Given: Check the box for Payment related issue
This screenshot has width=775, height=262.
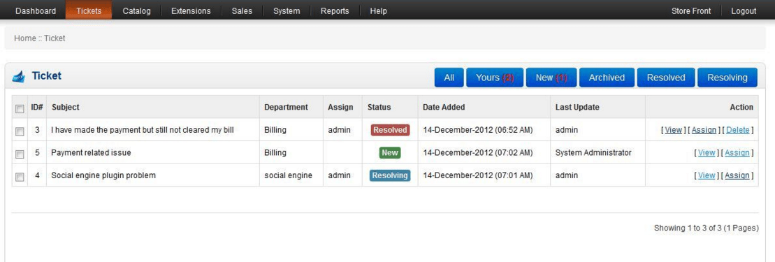Looking at the screenshot, I should [x=20, y=154].
